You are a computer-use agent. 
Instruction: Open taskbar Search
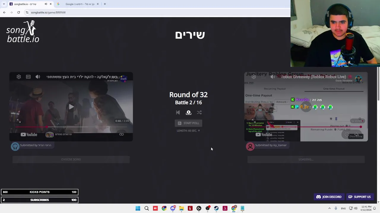pos(147,209)
